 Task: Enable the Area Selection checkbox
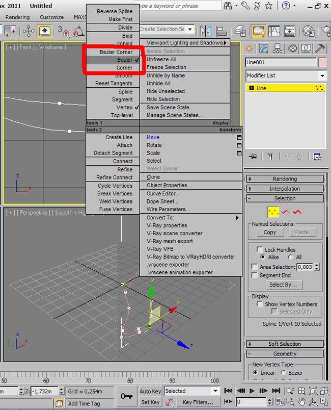[x=254, y=267]
